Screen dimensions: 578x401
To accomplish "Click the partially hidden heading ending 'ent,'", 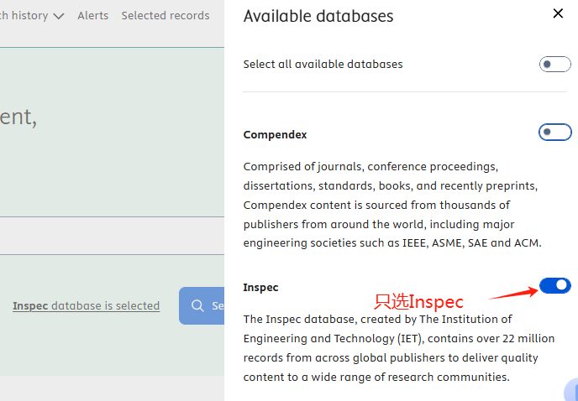I will pos(18,117).
